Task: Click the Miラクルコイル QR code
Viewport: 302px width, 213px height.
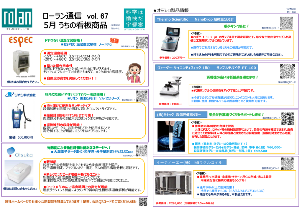Action: tap(287, 164)
